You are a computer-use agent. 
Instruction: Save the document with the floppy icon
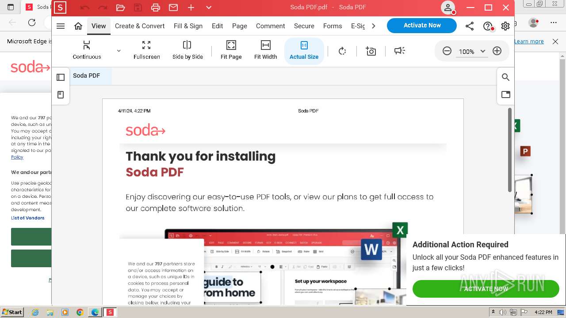pyautogui.click(x=138, y=8)
